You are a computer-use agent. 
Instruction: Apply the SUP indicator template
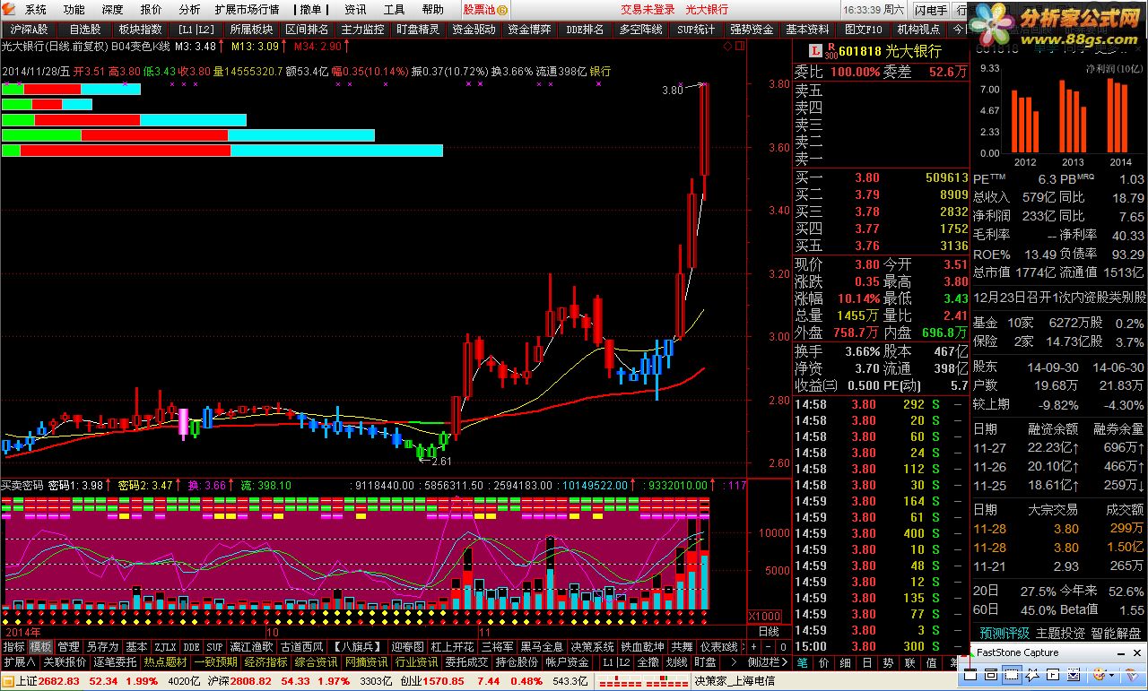tap(215, 645)
